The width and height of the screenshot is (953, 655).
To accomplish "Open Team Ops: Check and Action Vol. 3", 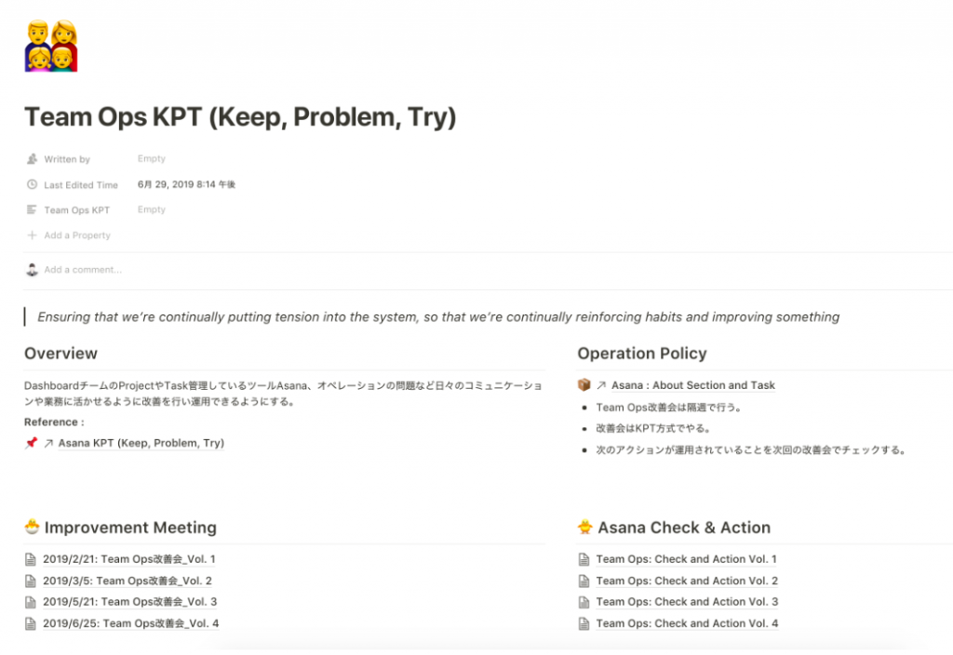I will click(687, 602).
